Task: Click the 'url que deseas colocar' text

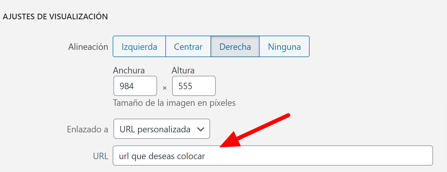Action: (x=162, y=156)
